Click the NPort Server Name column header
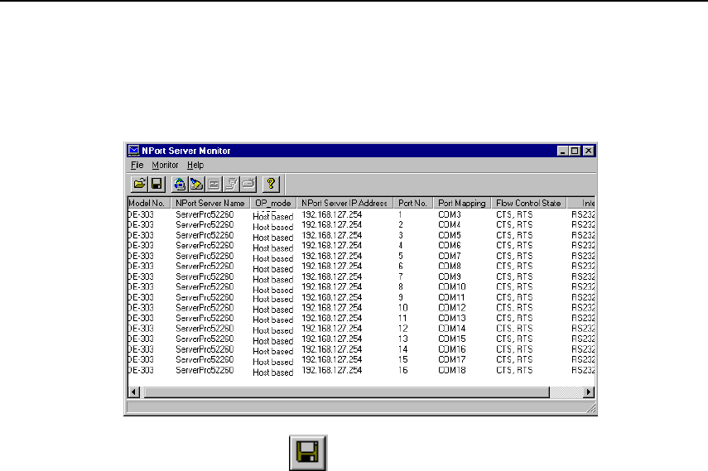Image resolution: width=708 pixels, height=471 pixels. coord(210,203)
